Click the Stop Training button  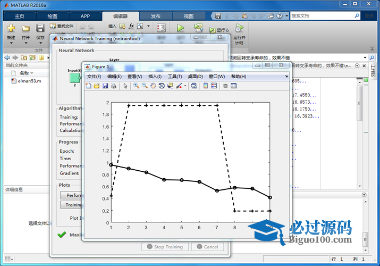[165, 247]
